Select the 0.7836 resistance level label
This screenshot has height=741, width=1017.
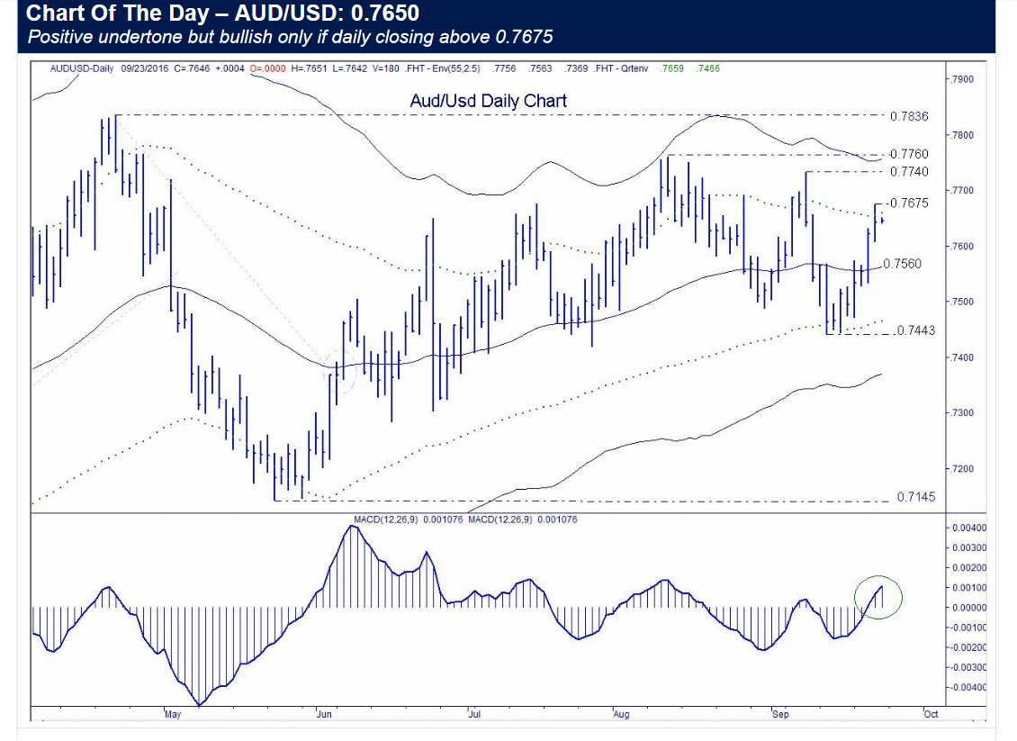tap(908, 116)
